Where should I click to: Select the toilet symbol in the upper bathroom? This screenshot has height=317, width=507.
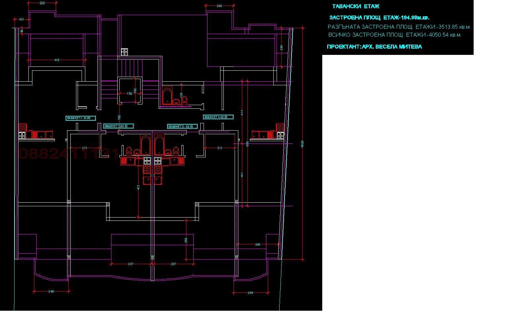[184, 100]
